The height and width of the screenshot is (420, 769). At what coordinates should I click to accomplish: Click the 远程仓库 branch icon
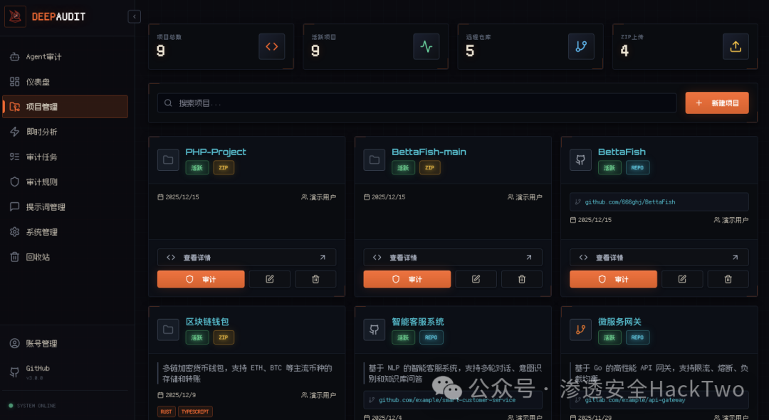pyautogui.click(x=581, y=46)
